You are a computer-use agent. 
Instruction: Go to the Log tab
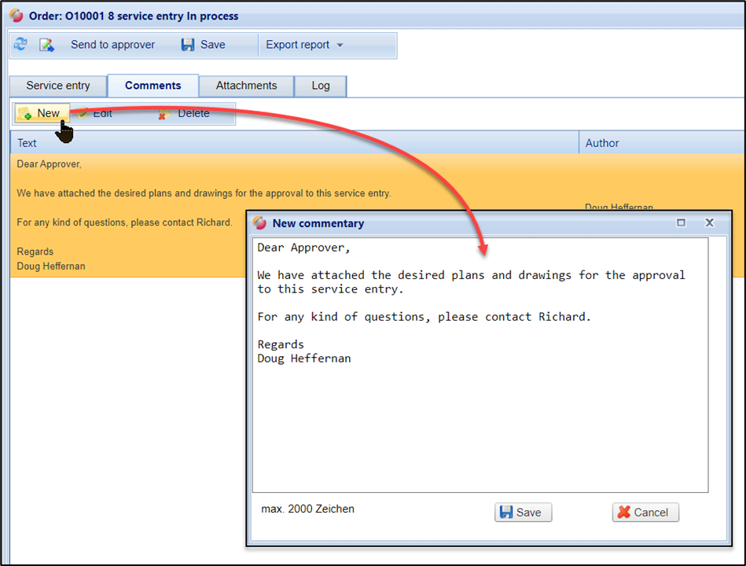click(x=321, y=86)
